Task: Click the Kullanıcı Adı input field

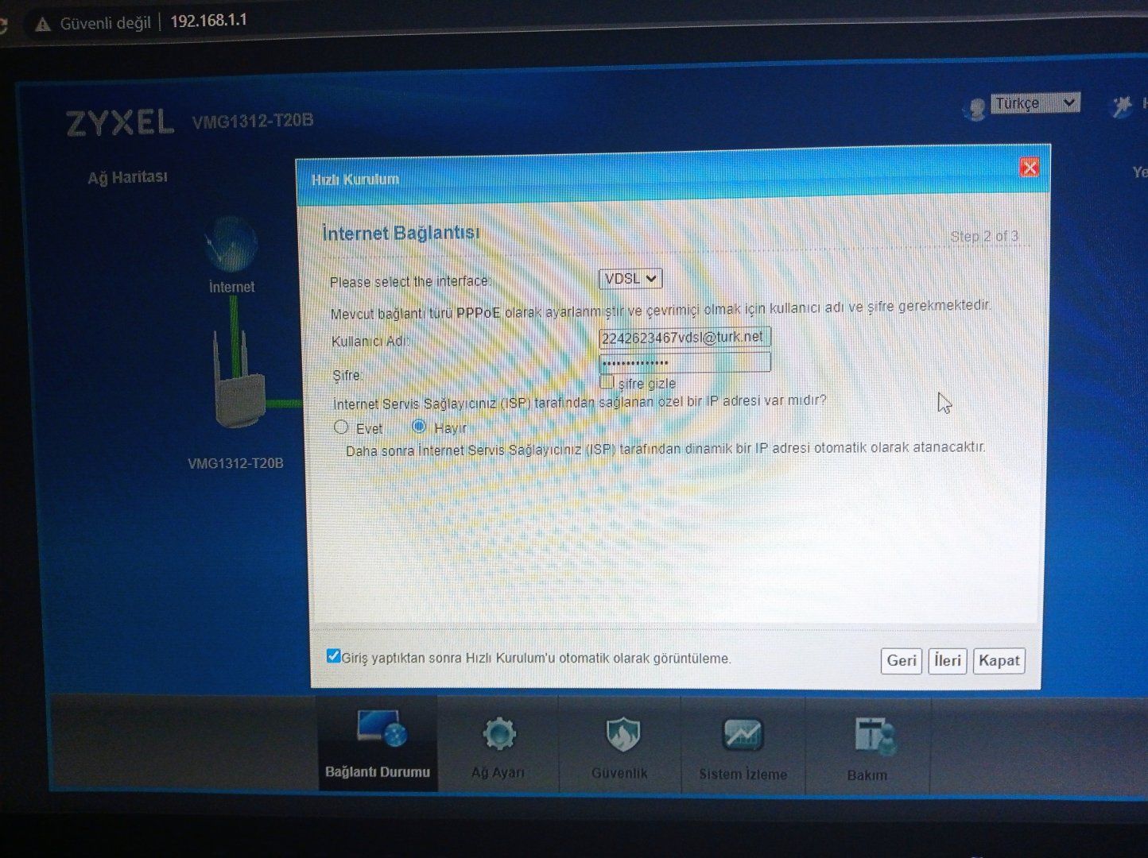Action: [685, 338]
